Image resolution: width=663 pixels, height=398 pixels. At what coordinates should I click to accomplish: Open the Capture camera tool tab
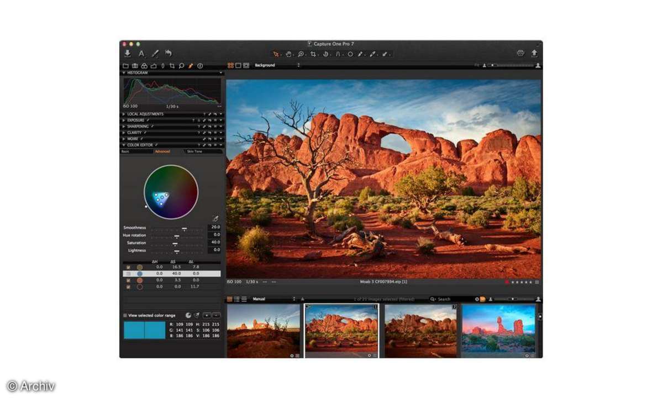[x=135, y=66]
